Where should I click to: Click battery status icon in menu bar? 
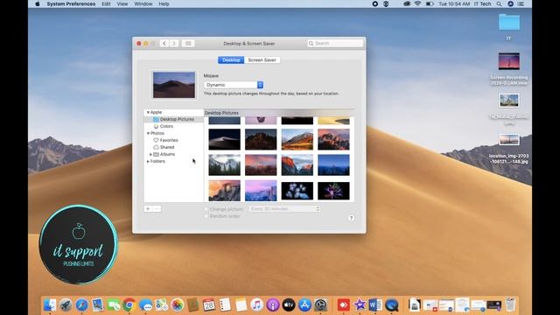point(430,3)
